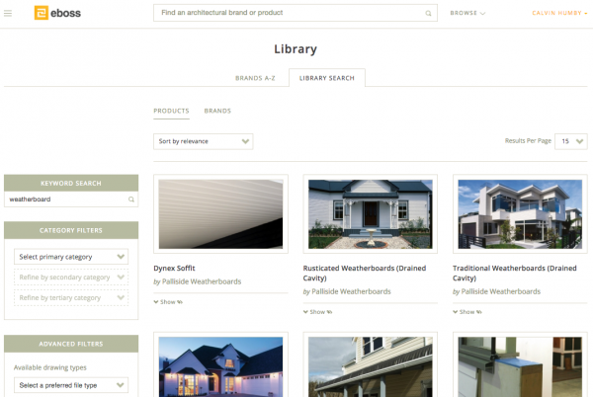The image size is (593, 397).
Task: Open the Traditional Weatherboards (Drained Cavity) title link
Action: pyautogui.click(x=515, y=274)
